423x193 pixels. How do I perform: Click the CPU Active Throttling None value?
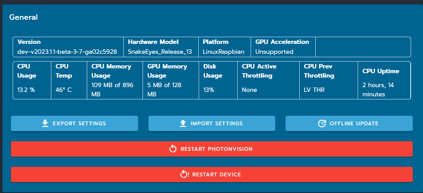(250, 90)
